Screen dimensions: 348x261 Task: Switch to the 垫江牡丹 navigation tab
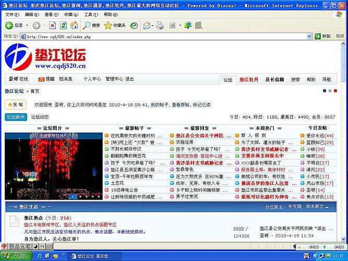pyautogui.click(x=249, y=80)
